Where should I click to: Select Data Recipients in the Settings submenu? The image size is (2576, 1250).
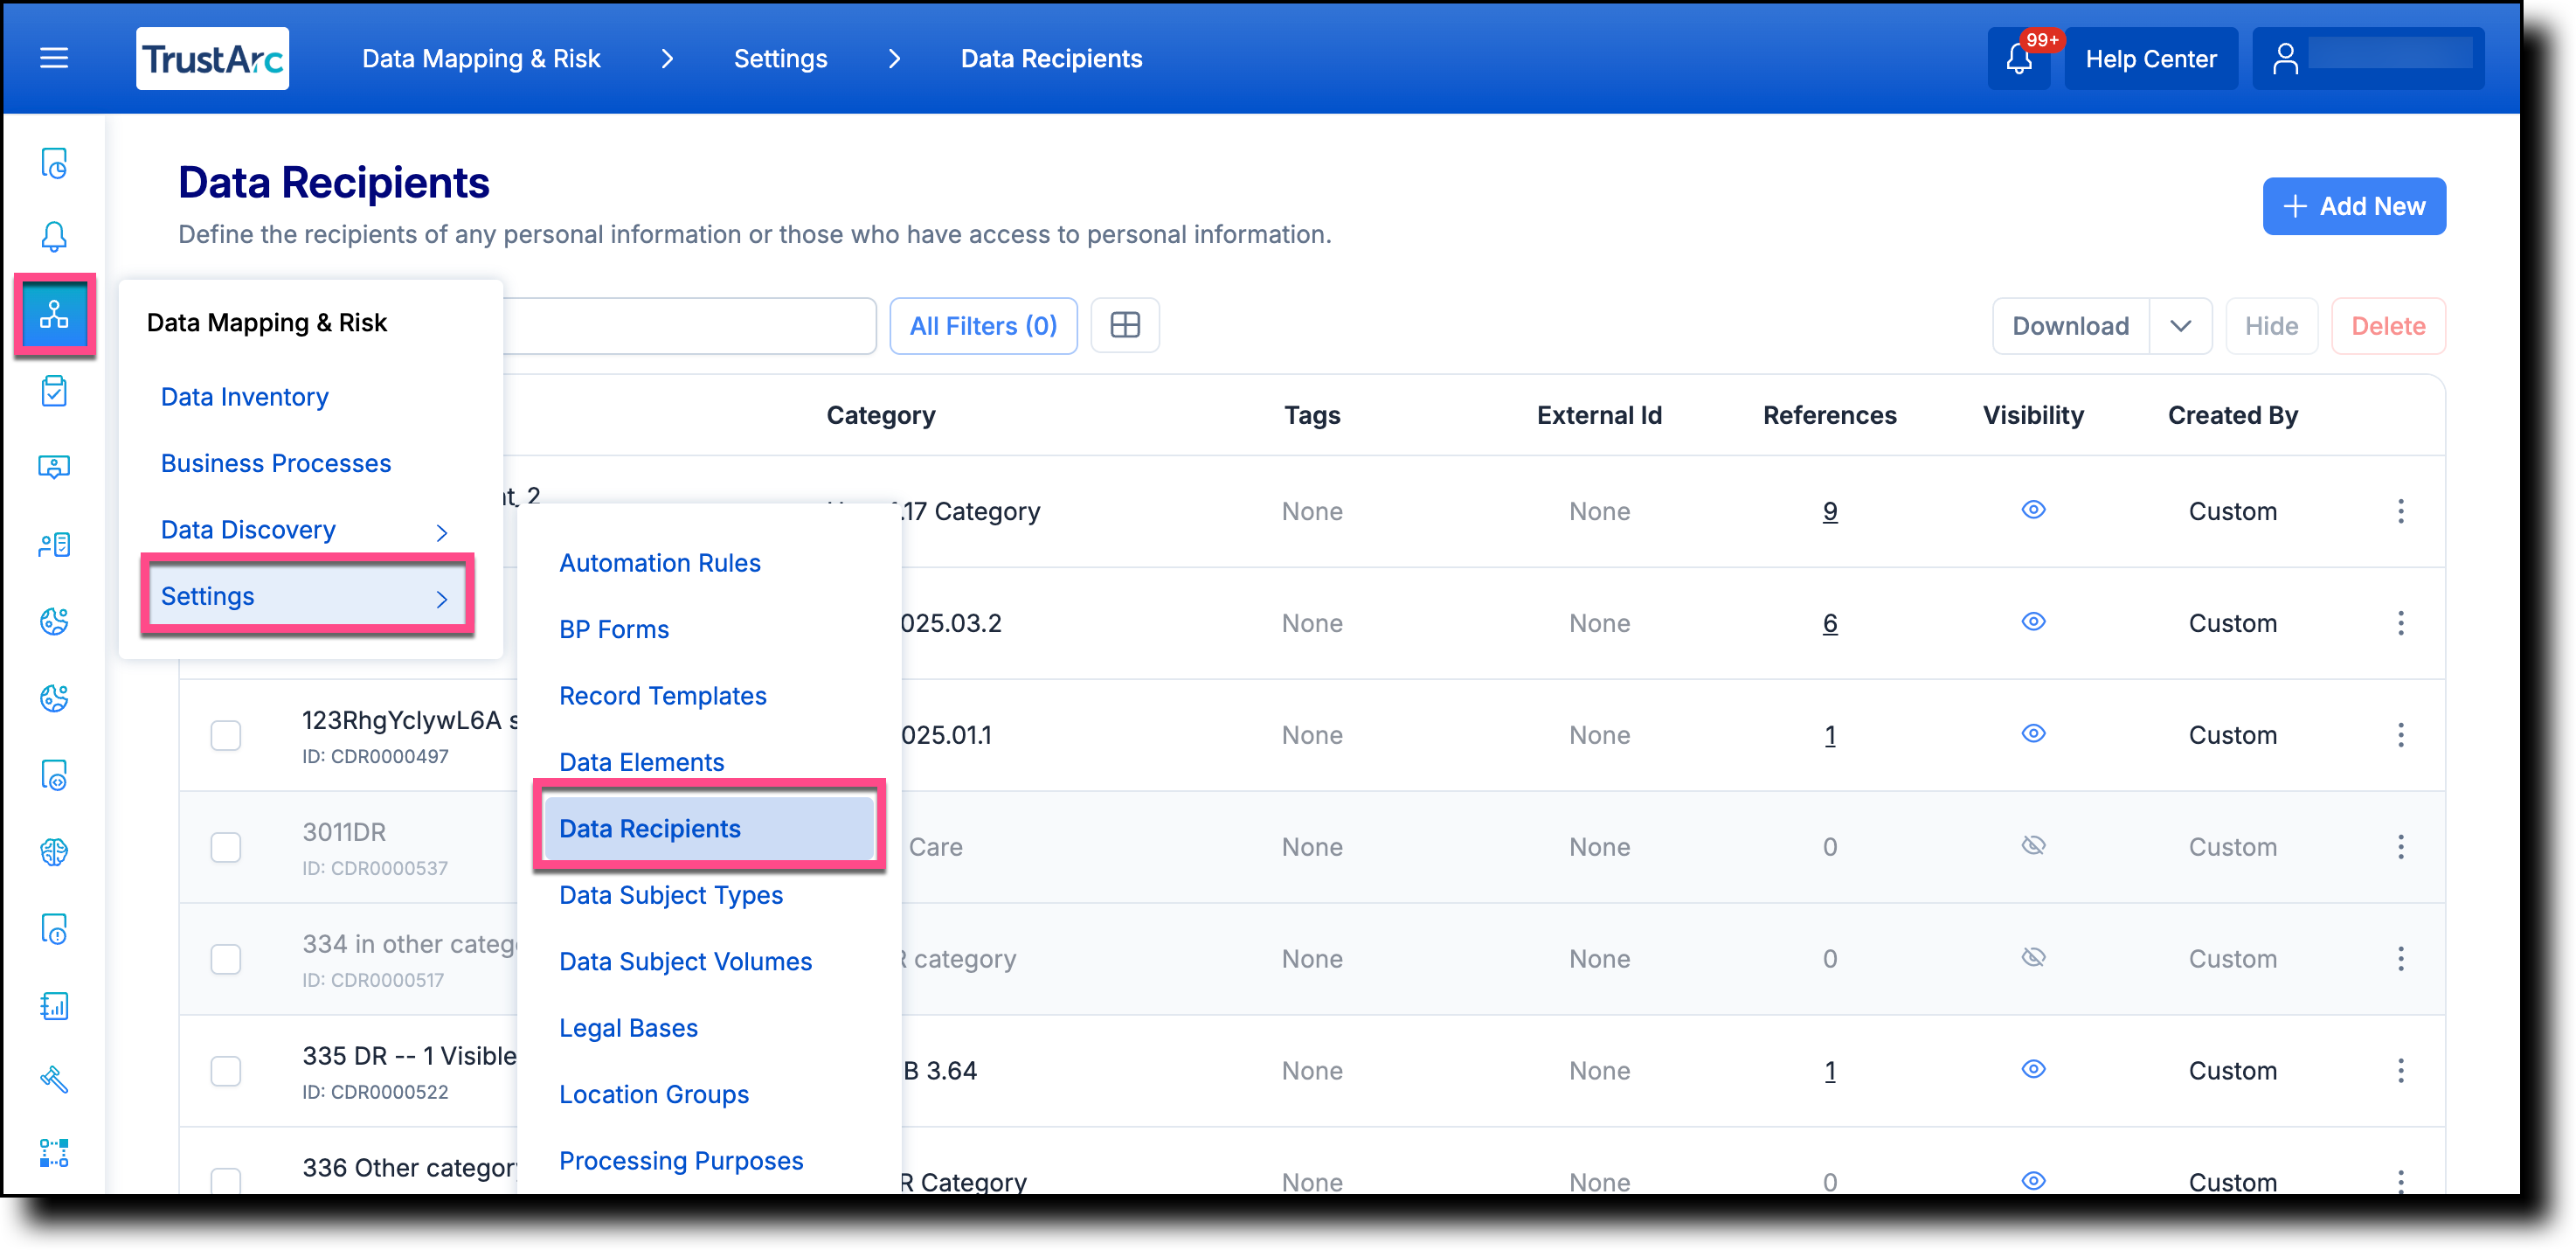pyautogui.click(x=650, y=828)
